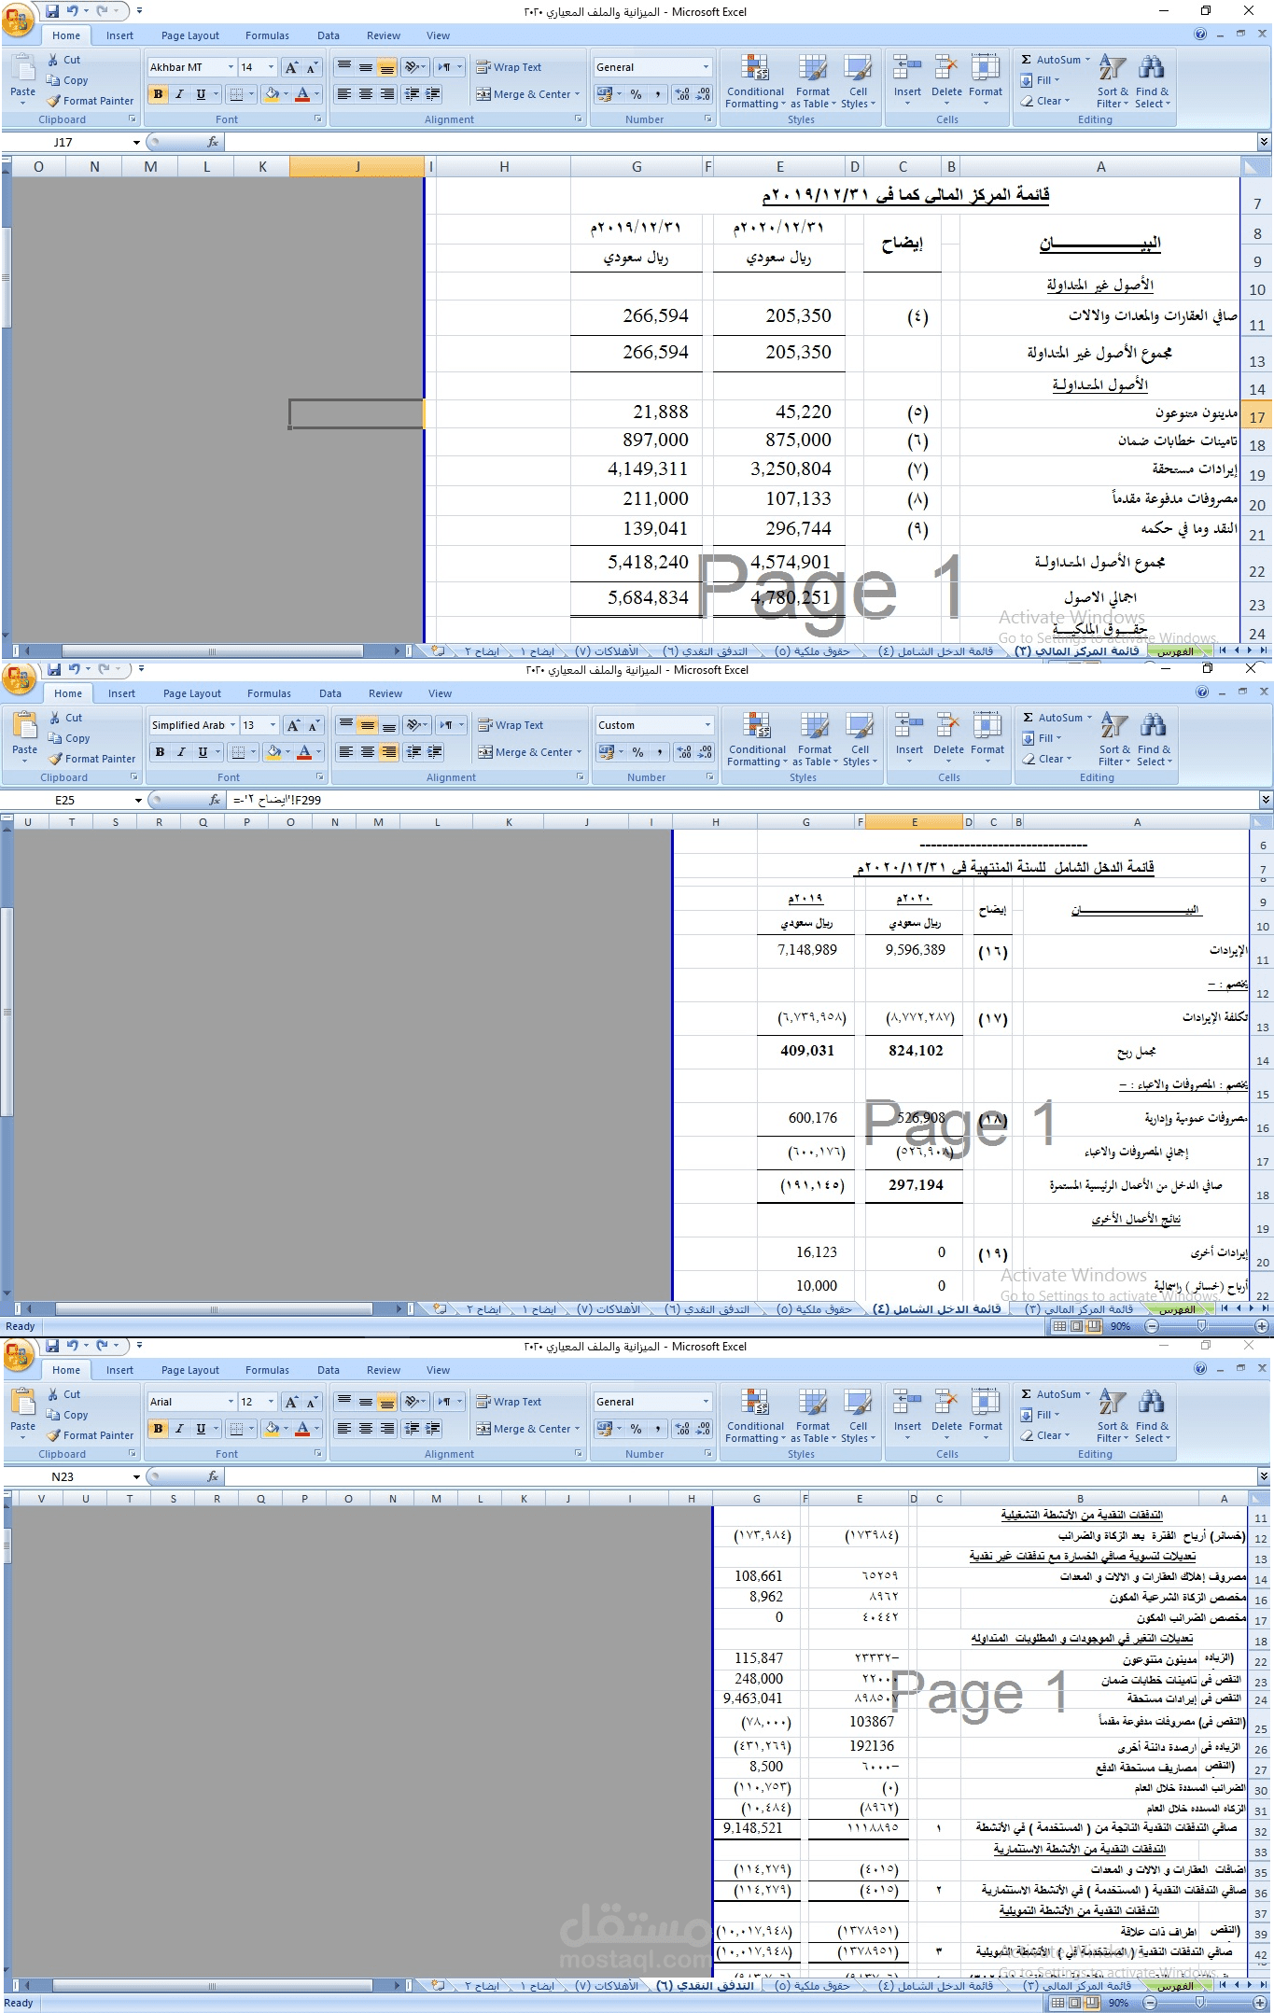Click Increase Decimal in the E25 window
This screenshot has height=2013, width=1274.
pos(684,752)
